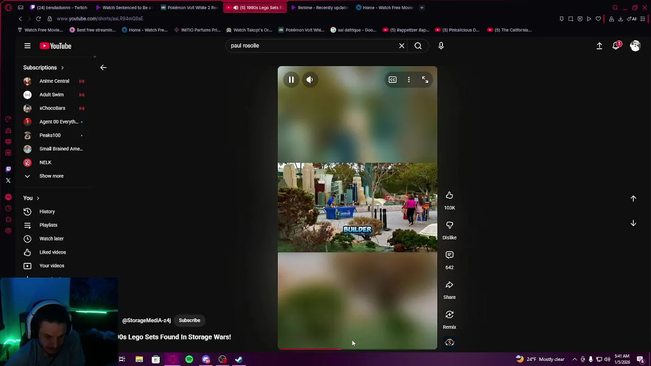The image size is (651, 366).
Task: Switch to bendadonnn Twitch tab
Action: 58,8
